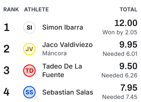This screenshot has height=102, width=141.
Task: Select athlete Tadeo De La Fuente
Action: coord(62,70)
